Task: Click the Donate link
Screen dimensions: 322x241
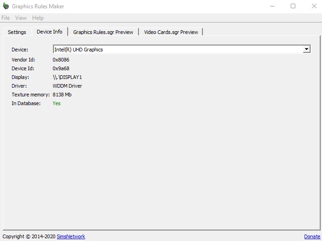Action: click(312, 236)
